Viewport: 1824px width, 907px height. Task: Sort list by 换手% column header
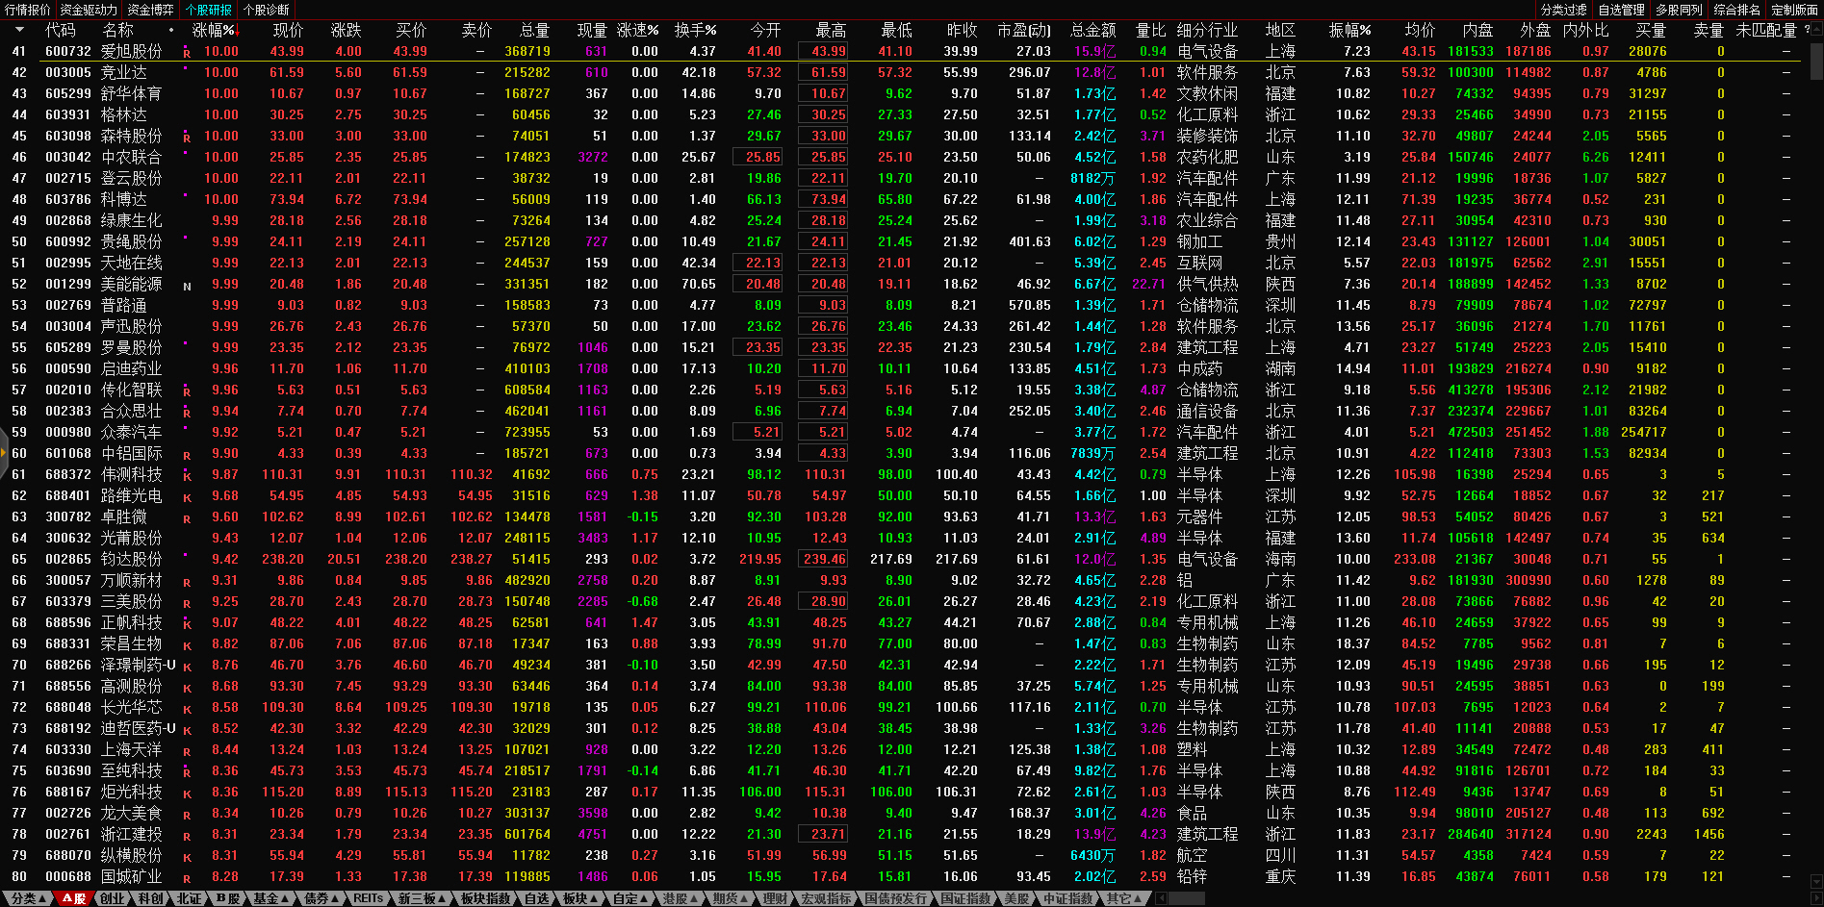pyautogui.click(x=694, y=30)
